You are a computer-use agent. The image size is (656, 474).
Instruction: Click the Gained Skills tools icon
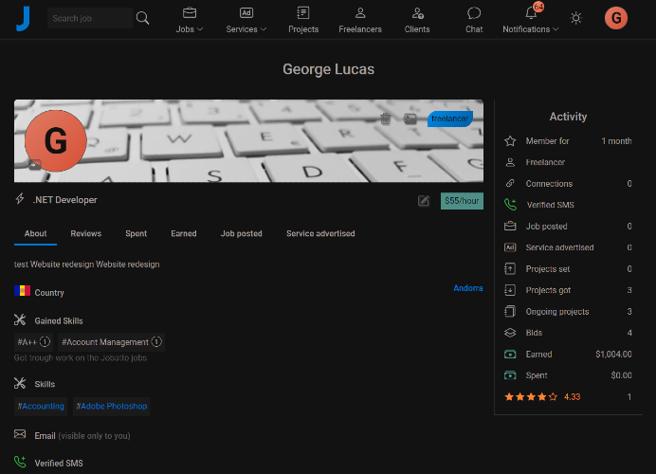click(20, 319)
